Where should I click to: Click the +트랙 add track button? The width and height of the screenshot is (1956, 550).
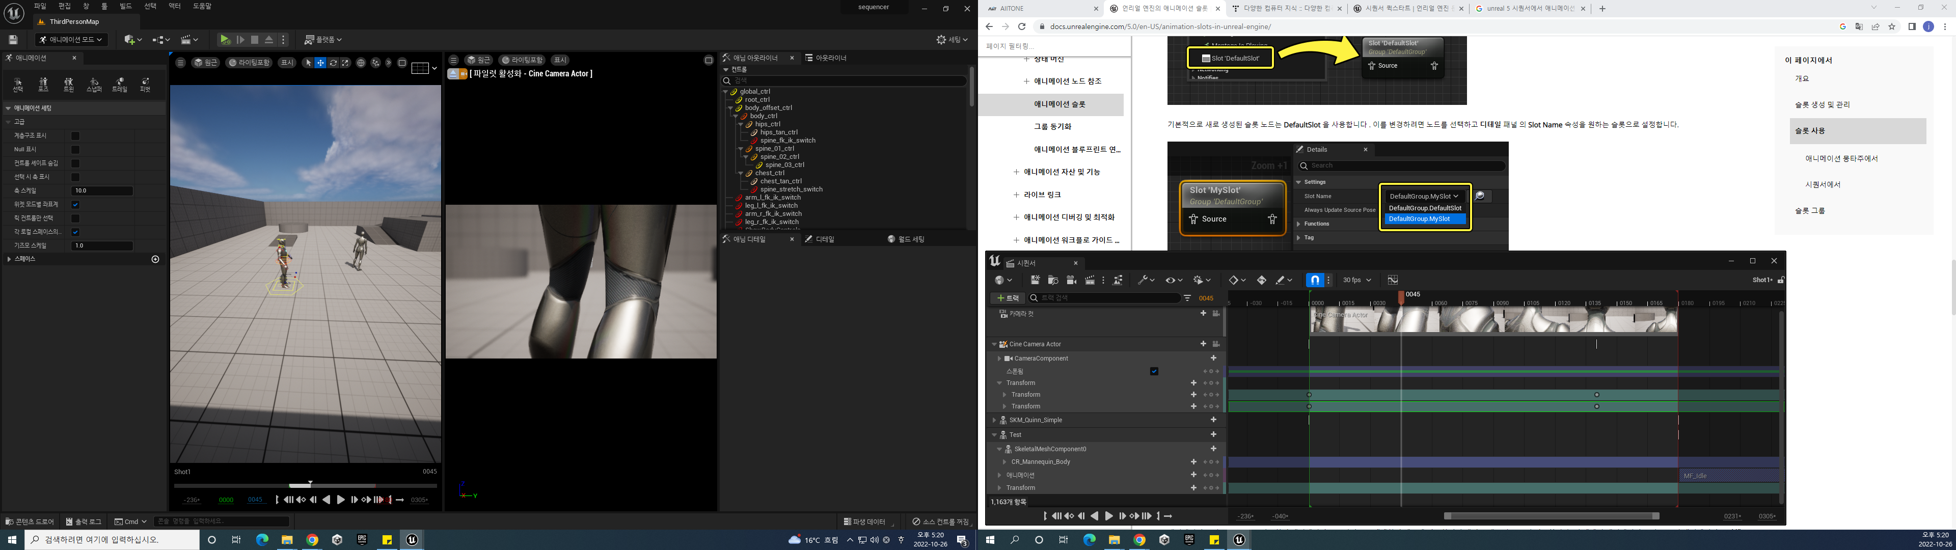click(x=1008, y=298)
